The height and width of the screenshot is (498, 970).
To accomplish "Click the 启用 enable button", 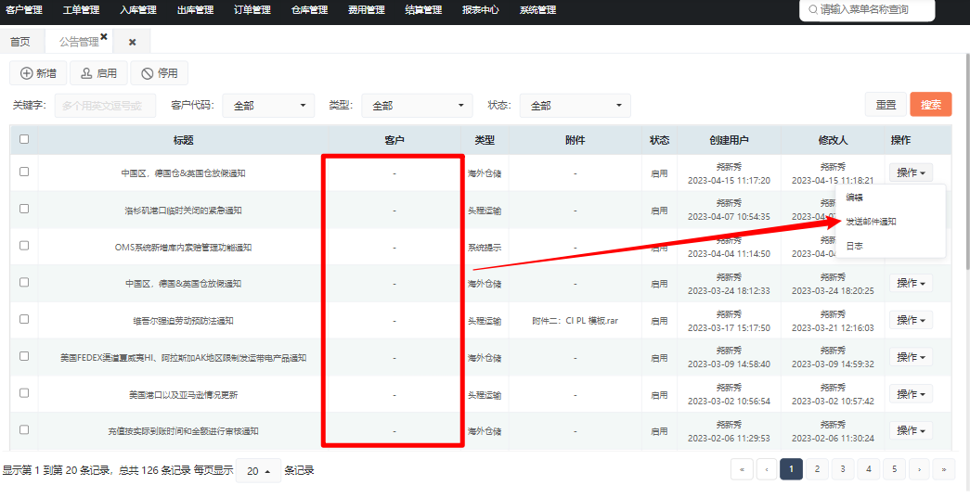I will (x=98, y=73).
